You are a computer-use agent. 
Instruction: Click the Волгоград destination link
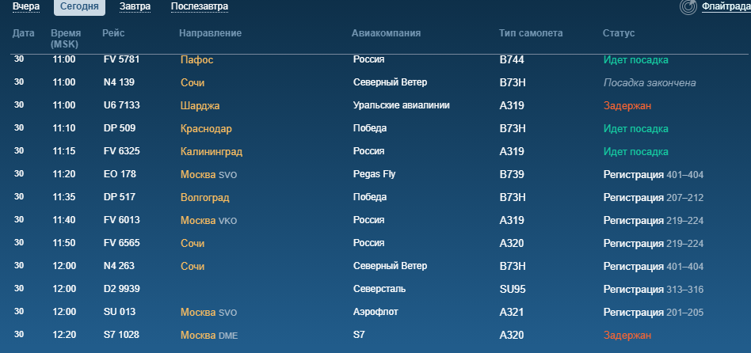pyautogui.click(x=204, y=197)
